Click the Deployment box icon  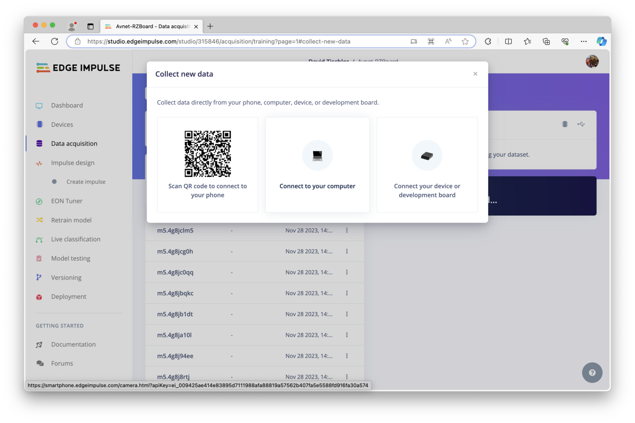pyautogui.click(x=39, y=297)
